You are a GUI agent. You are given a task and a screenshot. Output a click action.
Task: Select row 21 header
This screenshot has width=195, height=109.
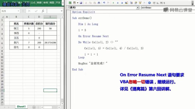coord(2,90)
